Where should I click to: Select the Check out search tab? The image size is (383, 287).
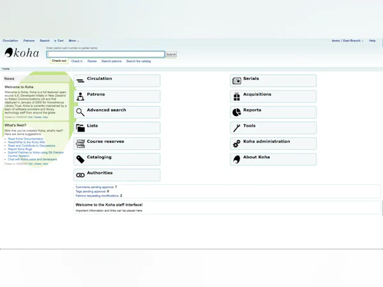59,61
